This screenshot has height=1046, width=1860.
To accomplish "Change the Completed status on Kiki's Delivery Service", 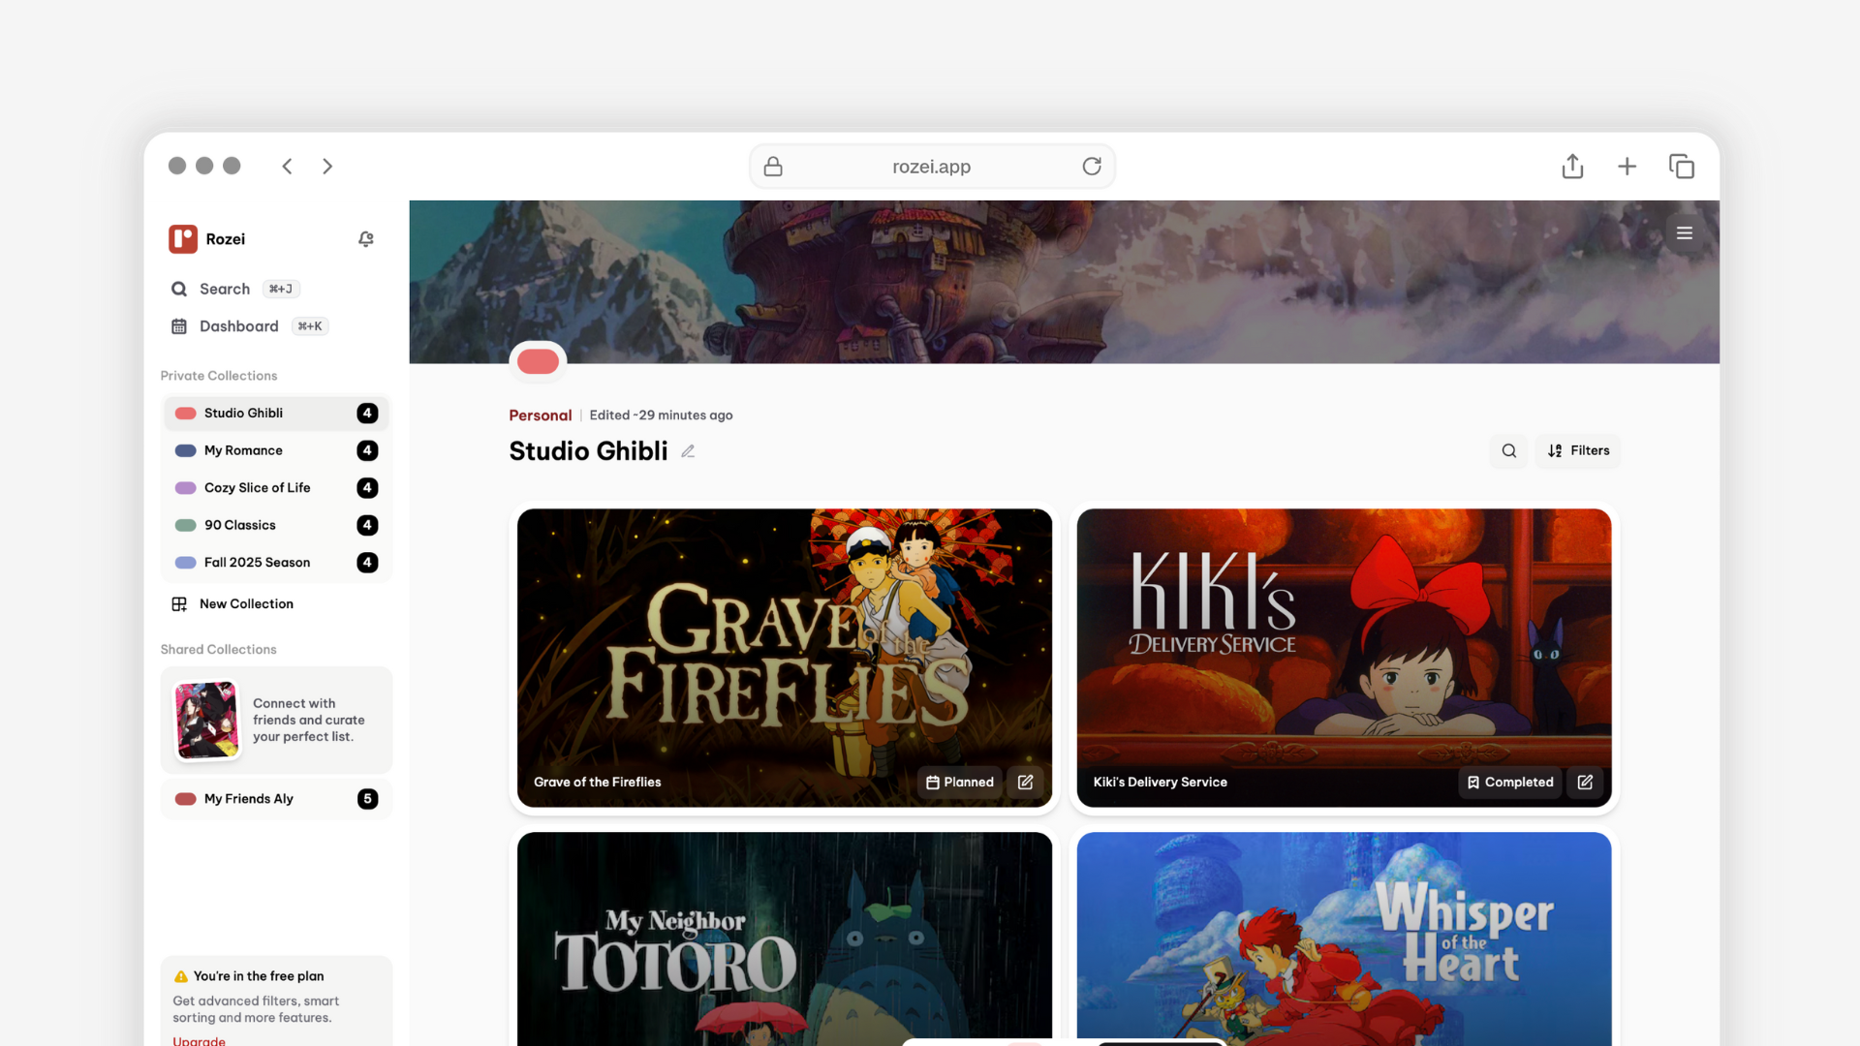I will pyautogui.click(x=1509, y=783).
